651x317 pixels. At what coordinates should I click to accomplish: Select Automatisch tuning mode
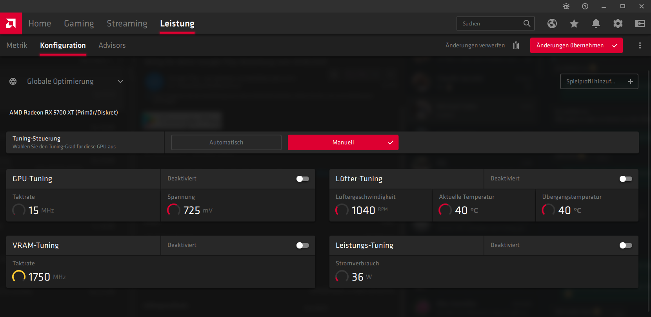(226, 142)
